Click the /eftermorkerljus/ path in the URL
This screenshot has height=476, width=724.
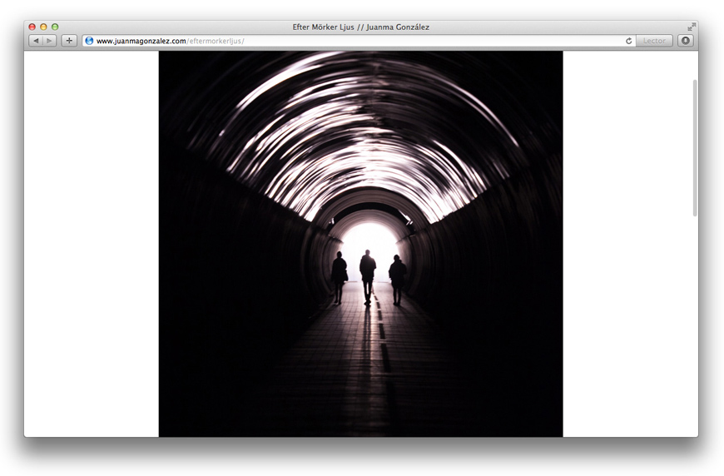[216, 41]
